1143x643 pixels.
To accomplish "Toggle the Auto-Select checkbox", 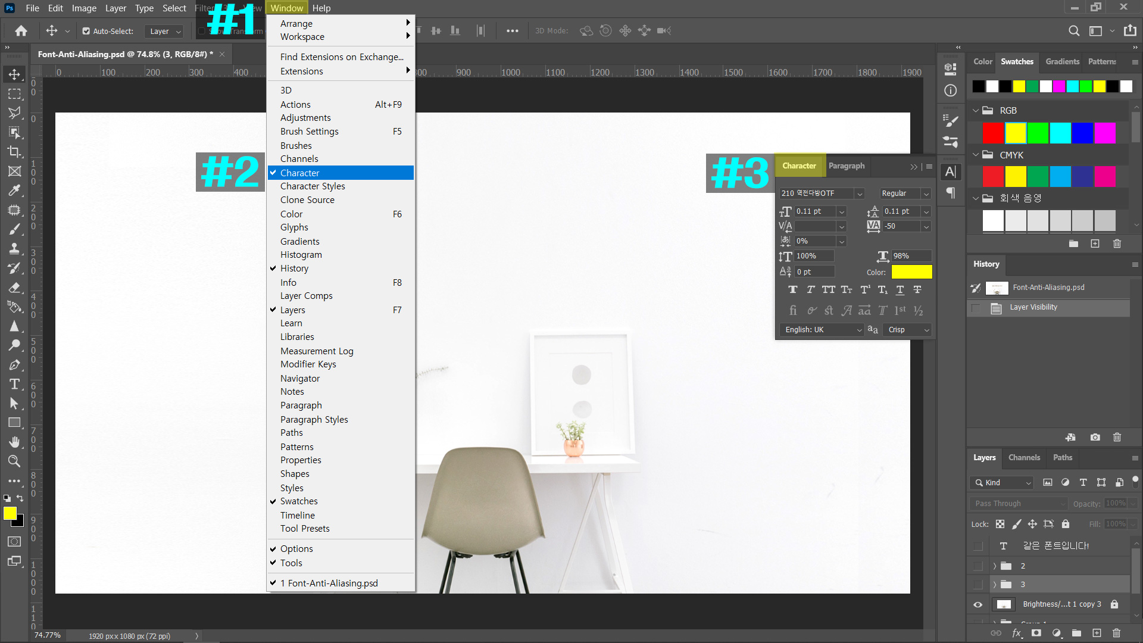I will click(x=86, y=31).
